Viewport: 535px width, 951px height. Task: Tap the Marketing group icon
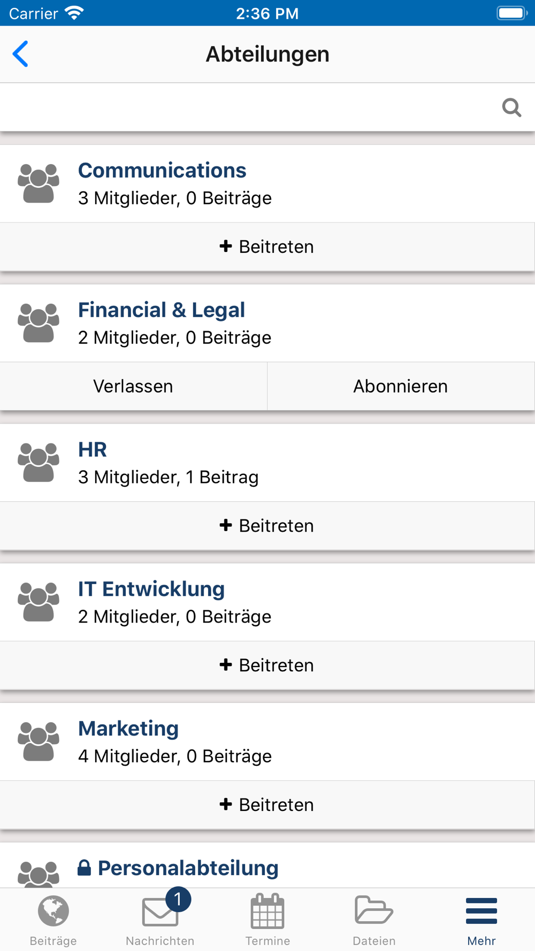pos(39,741)
